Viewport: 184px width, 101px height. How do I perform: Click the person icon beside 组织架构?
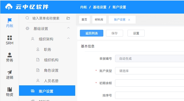(x=33, y=39)
